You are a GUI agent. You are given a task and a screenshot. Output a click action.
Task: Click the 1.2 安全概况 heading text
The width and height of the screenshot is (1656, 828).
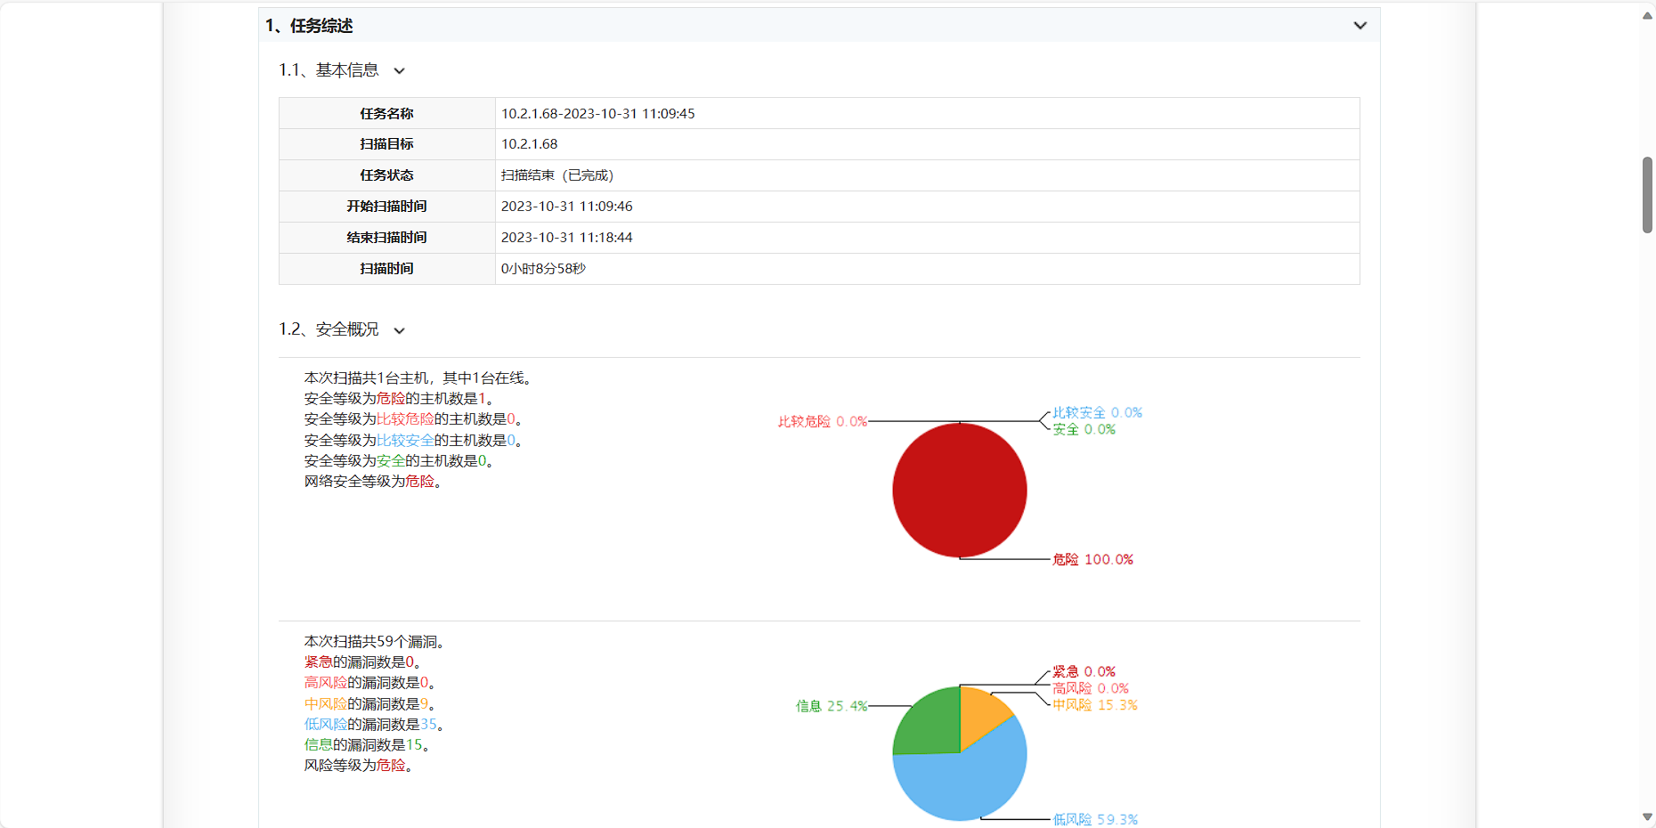[x=329, y=330]
